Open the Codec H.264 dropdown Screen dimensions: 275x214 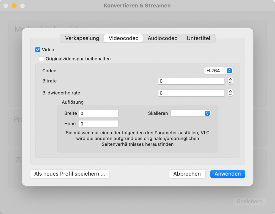click(218, 71)
